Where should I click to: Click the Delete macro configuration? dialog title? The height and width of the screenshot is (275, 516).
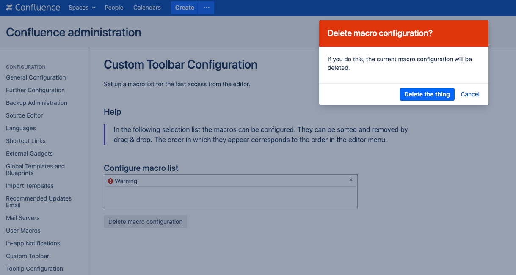point(380,33)
